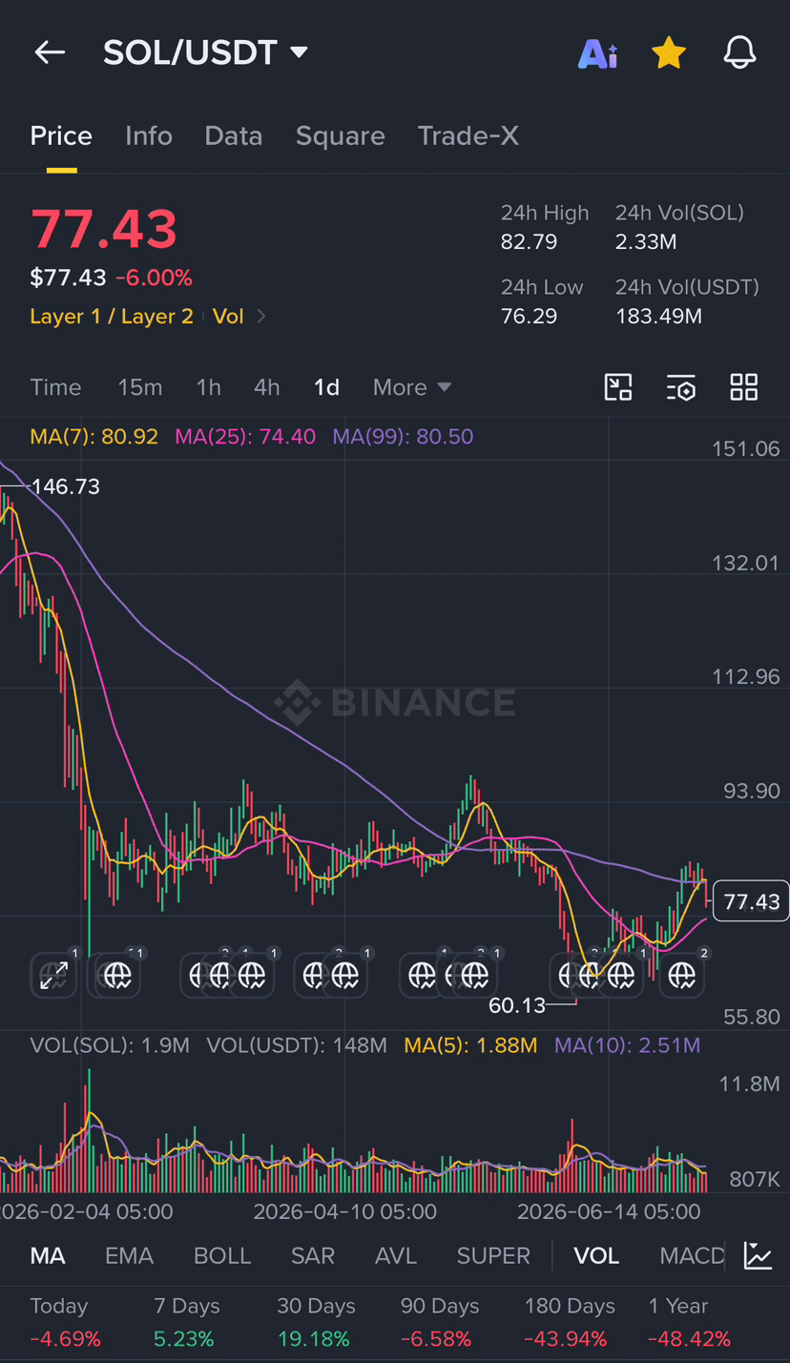The image size is (790, 1363).
Task: Switch to the Square tab
Action: (x=341, y=136)
